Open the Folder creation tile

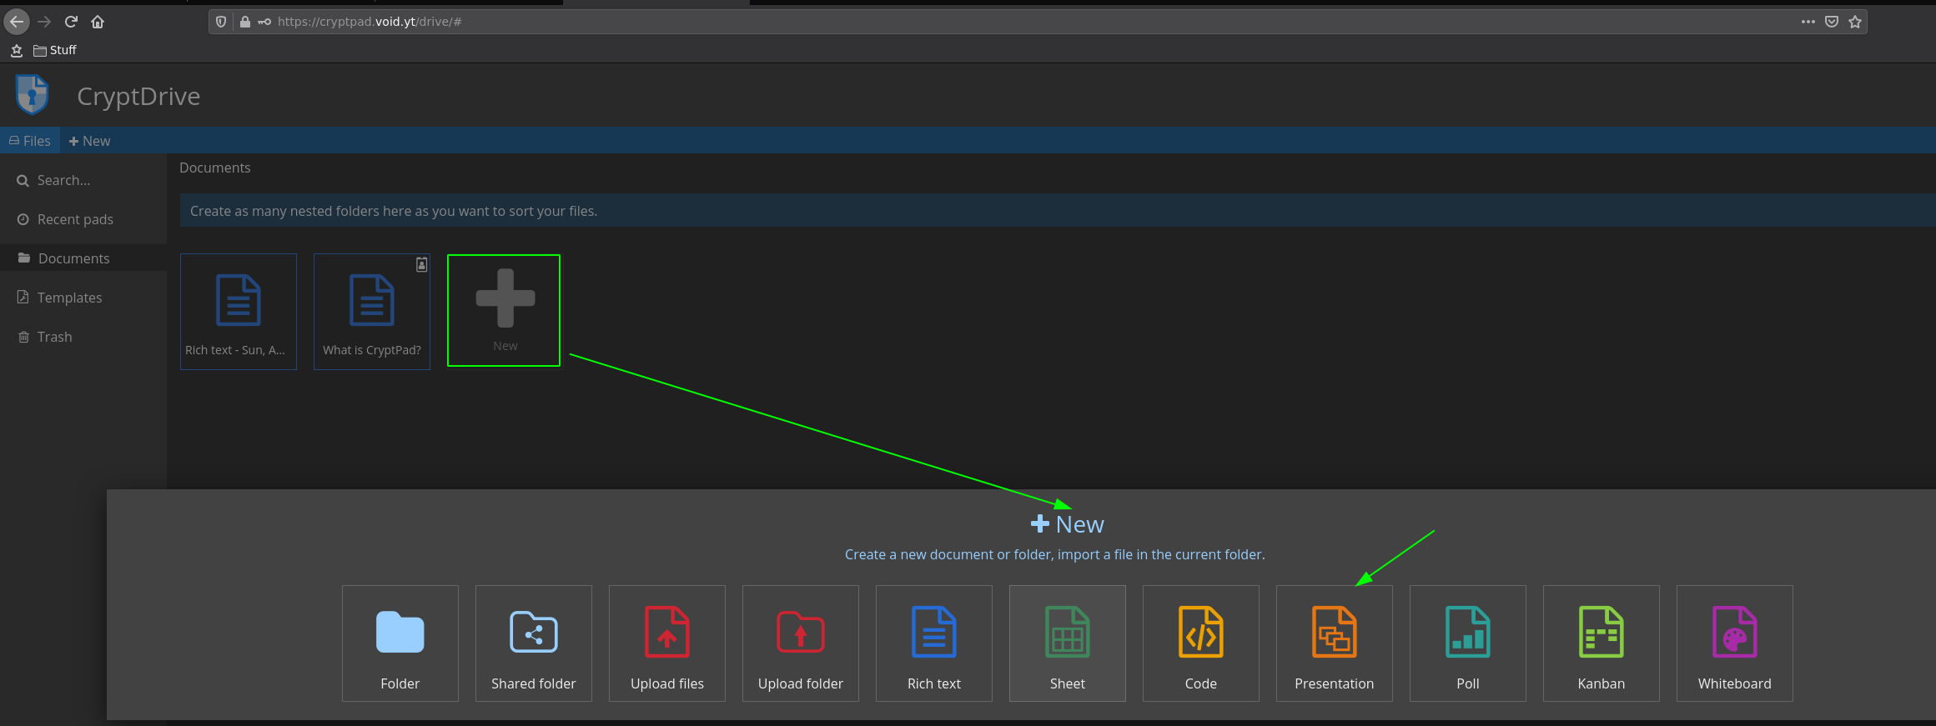tap(400, 643)
